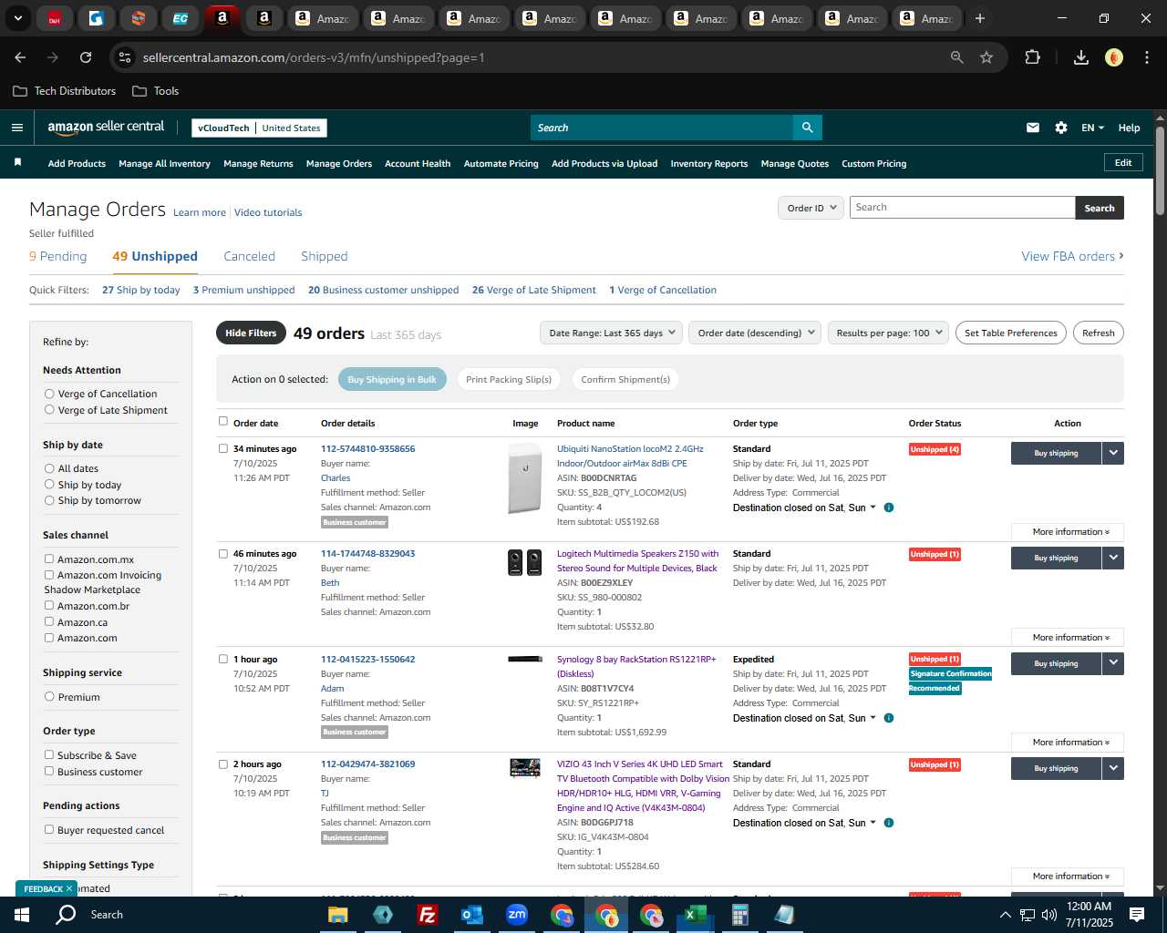Open the Order date (descending) sort dropdown

(755, 333)
